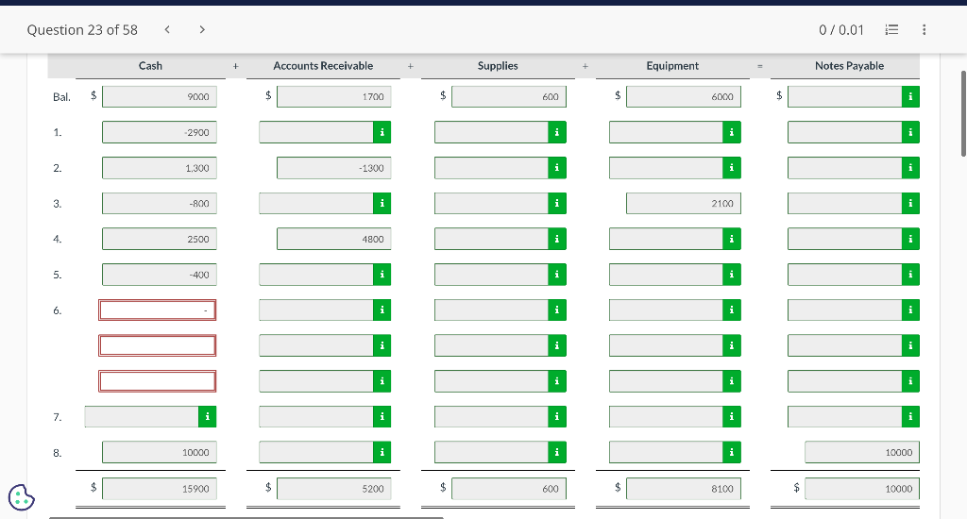Click the row label '8.'
This screenshot has height=519, width=967.
[x=58, y=453]
